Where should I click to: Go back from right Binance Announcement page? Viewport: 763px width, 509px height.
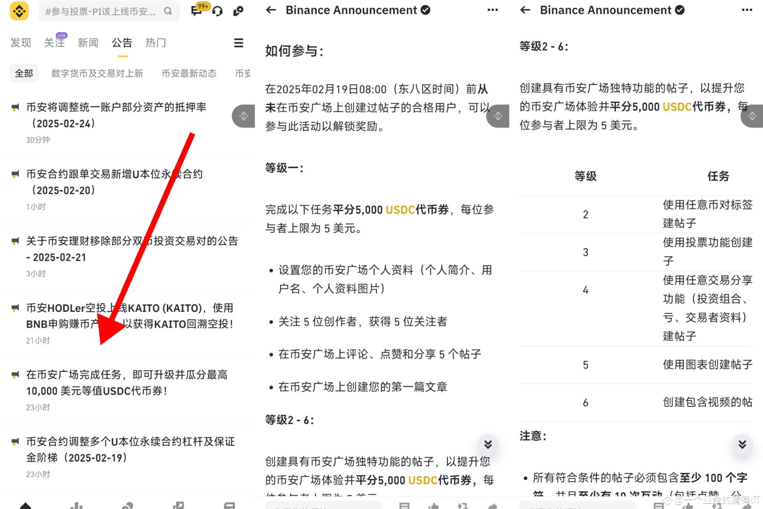(x=525, y=10)
